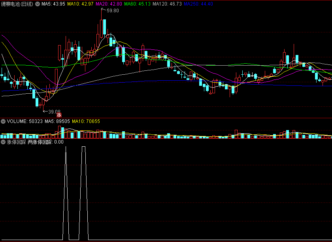Expand the VOLUME indicator dropdown arrow
The image size is (332, 242).
click(x=3, y=121)
